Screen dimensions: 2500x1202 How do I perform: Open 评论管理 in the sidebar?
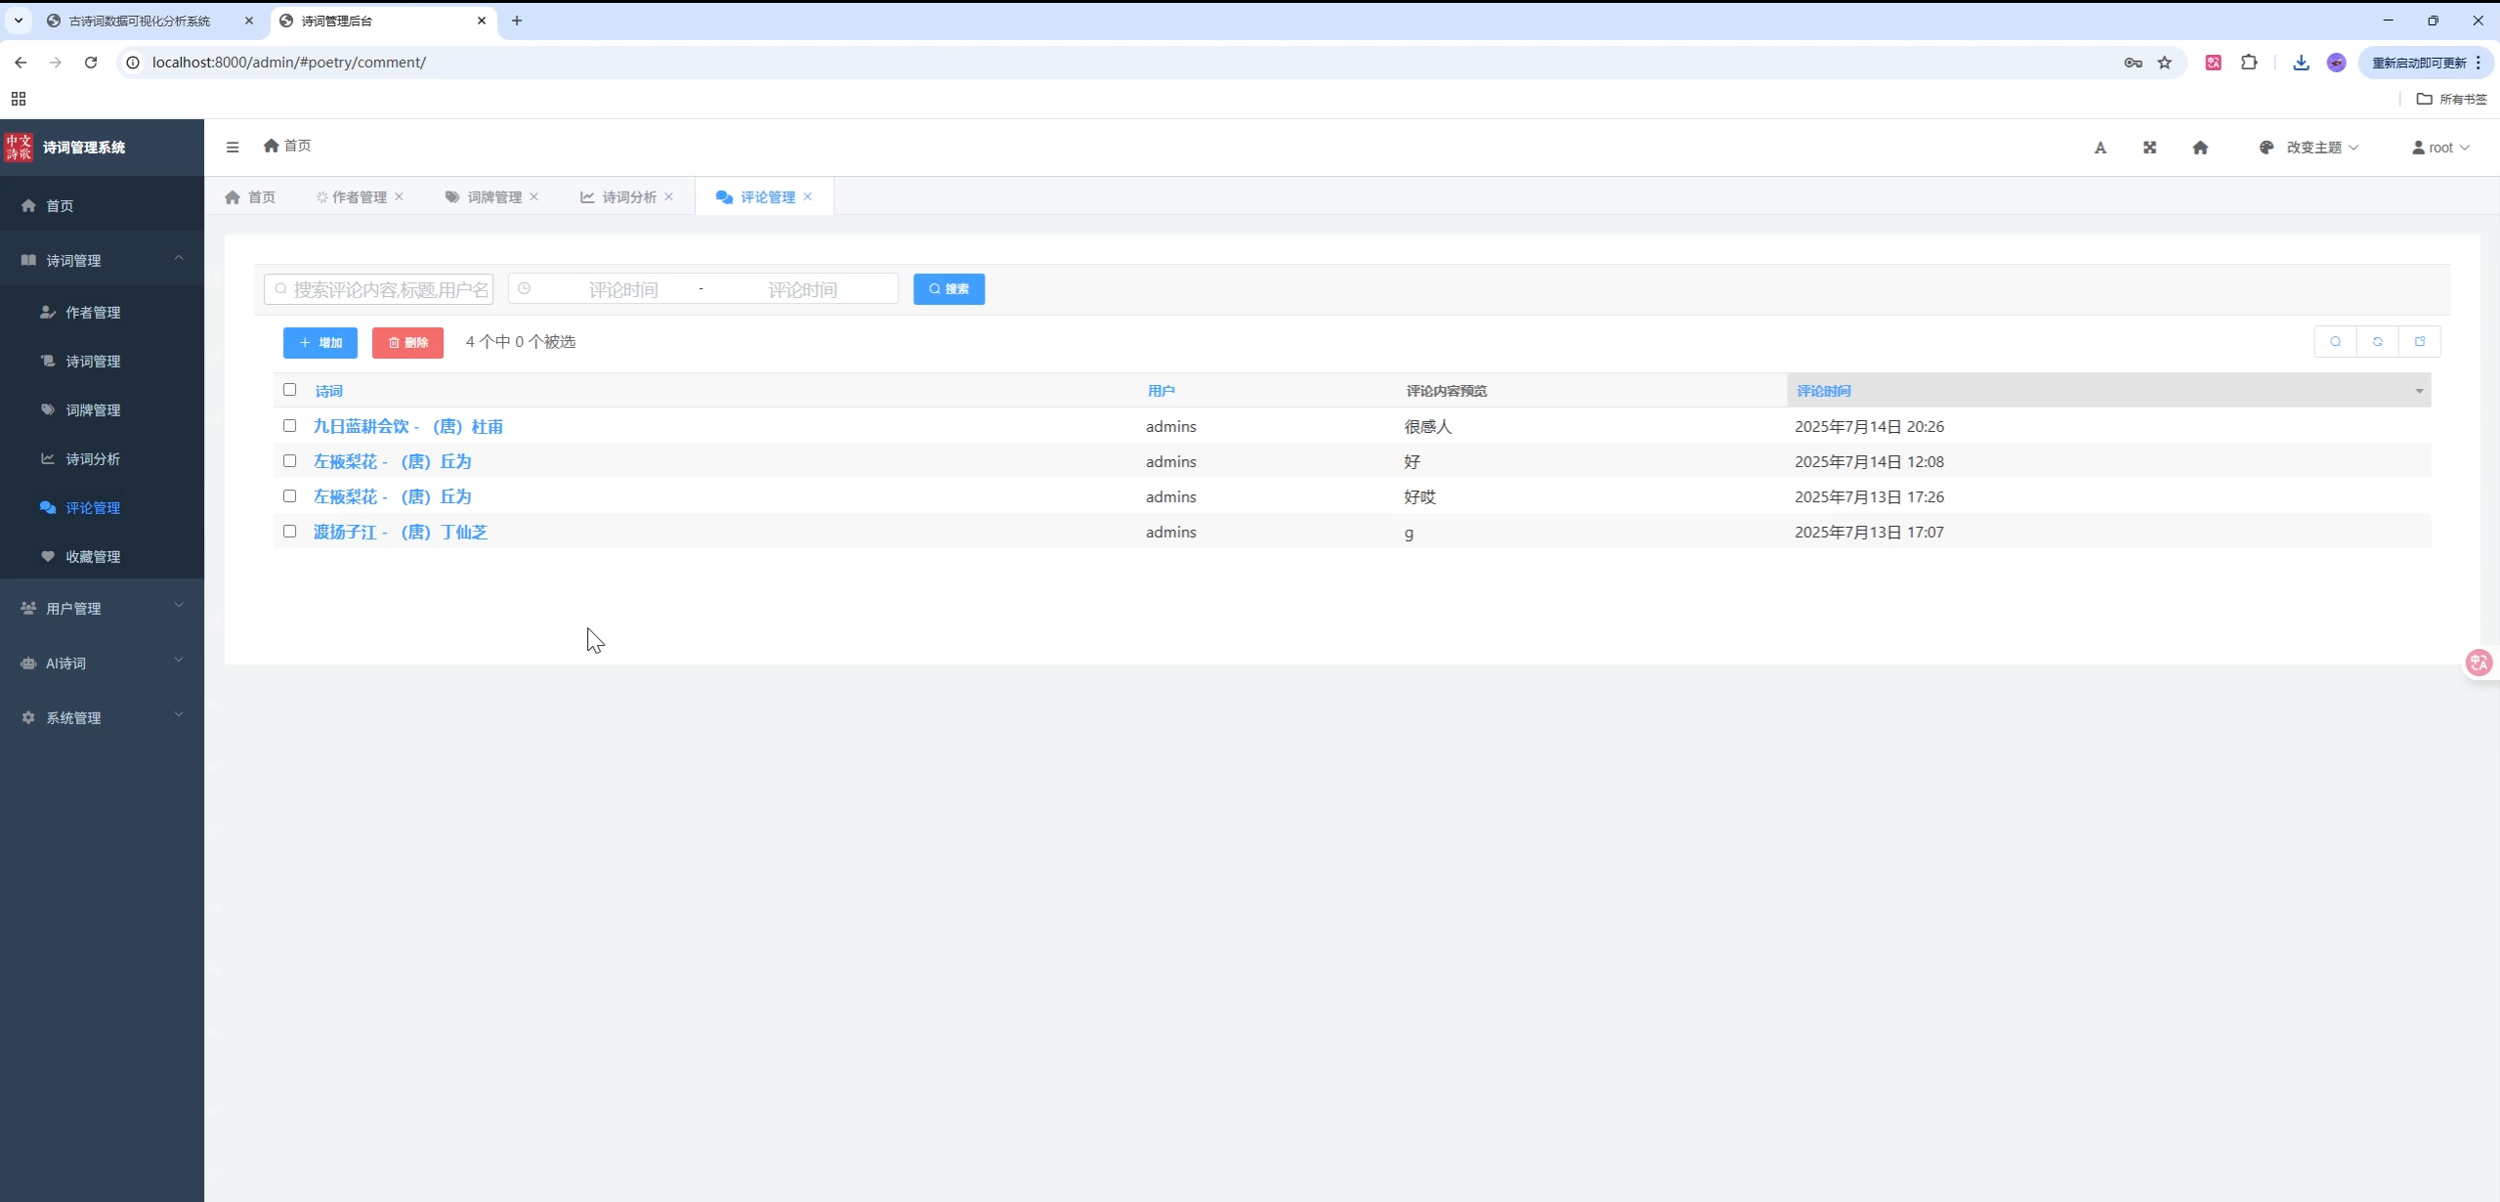pyautogui.click(x=102, y=508)
